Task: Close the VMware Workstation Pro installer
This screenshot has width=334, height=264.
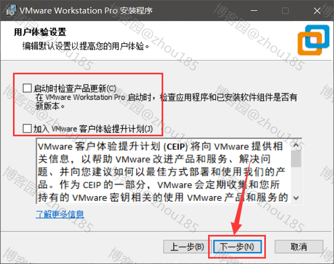Action: point(317,10)
